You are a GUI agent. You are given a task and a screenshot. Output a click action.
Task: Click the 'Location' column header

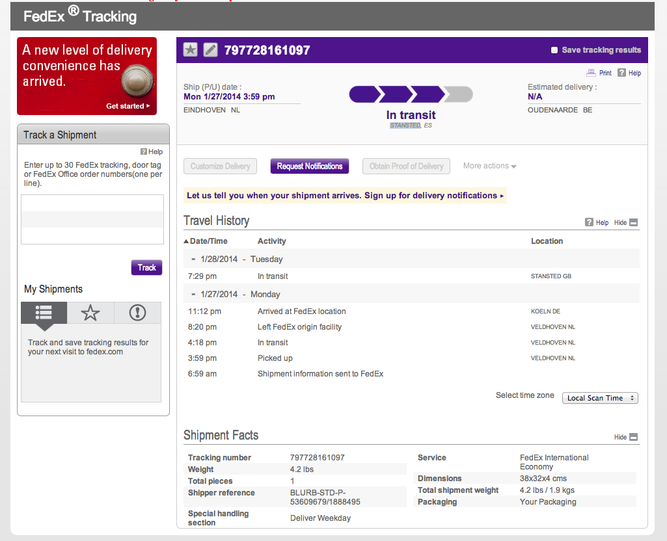[547, 241]
